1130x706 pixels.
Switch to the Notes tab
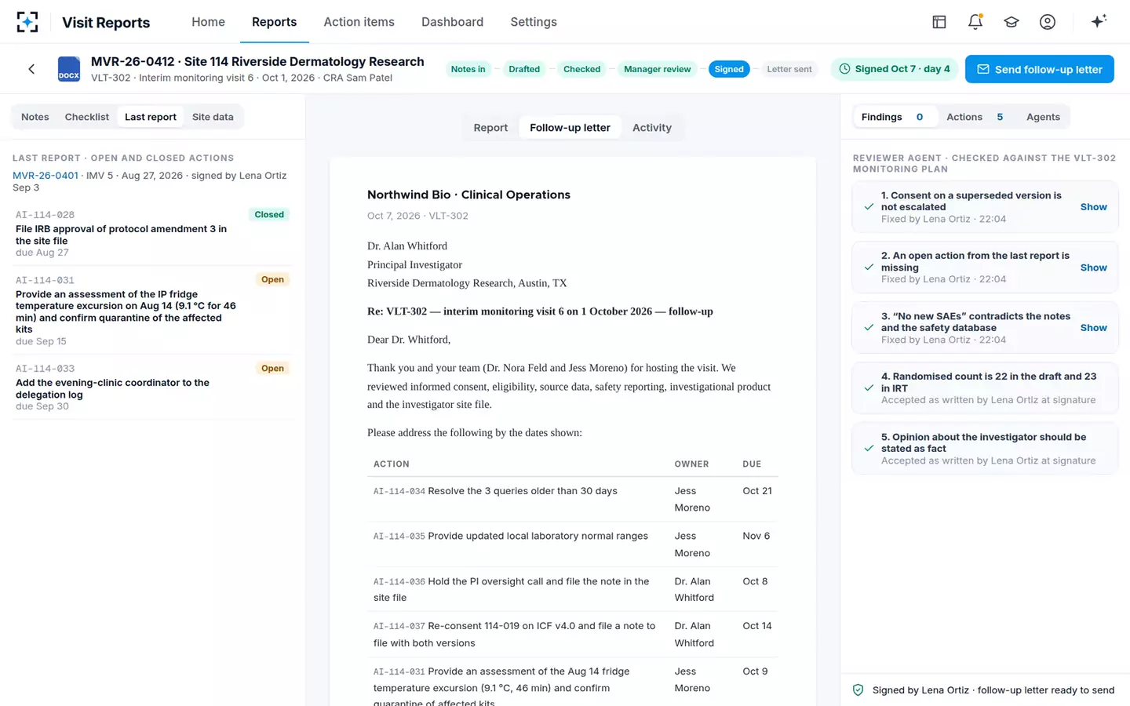click(35, 117)
